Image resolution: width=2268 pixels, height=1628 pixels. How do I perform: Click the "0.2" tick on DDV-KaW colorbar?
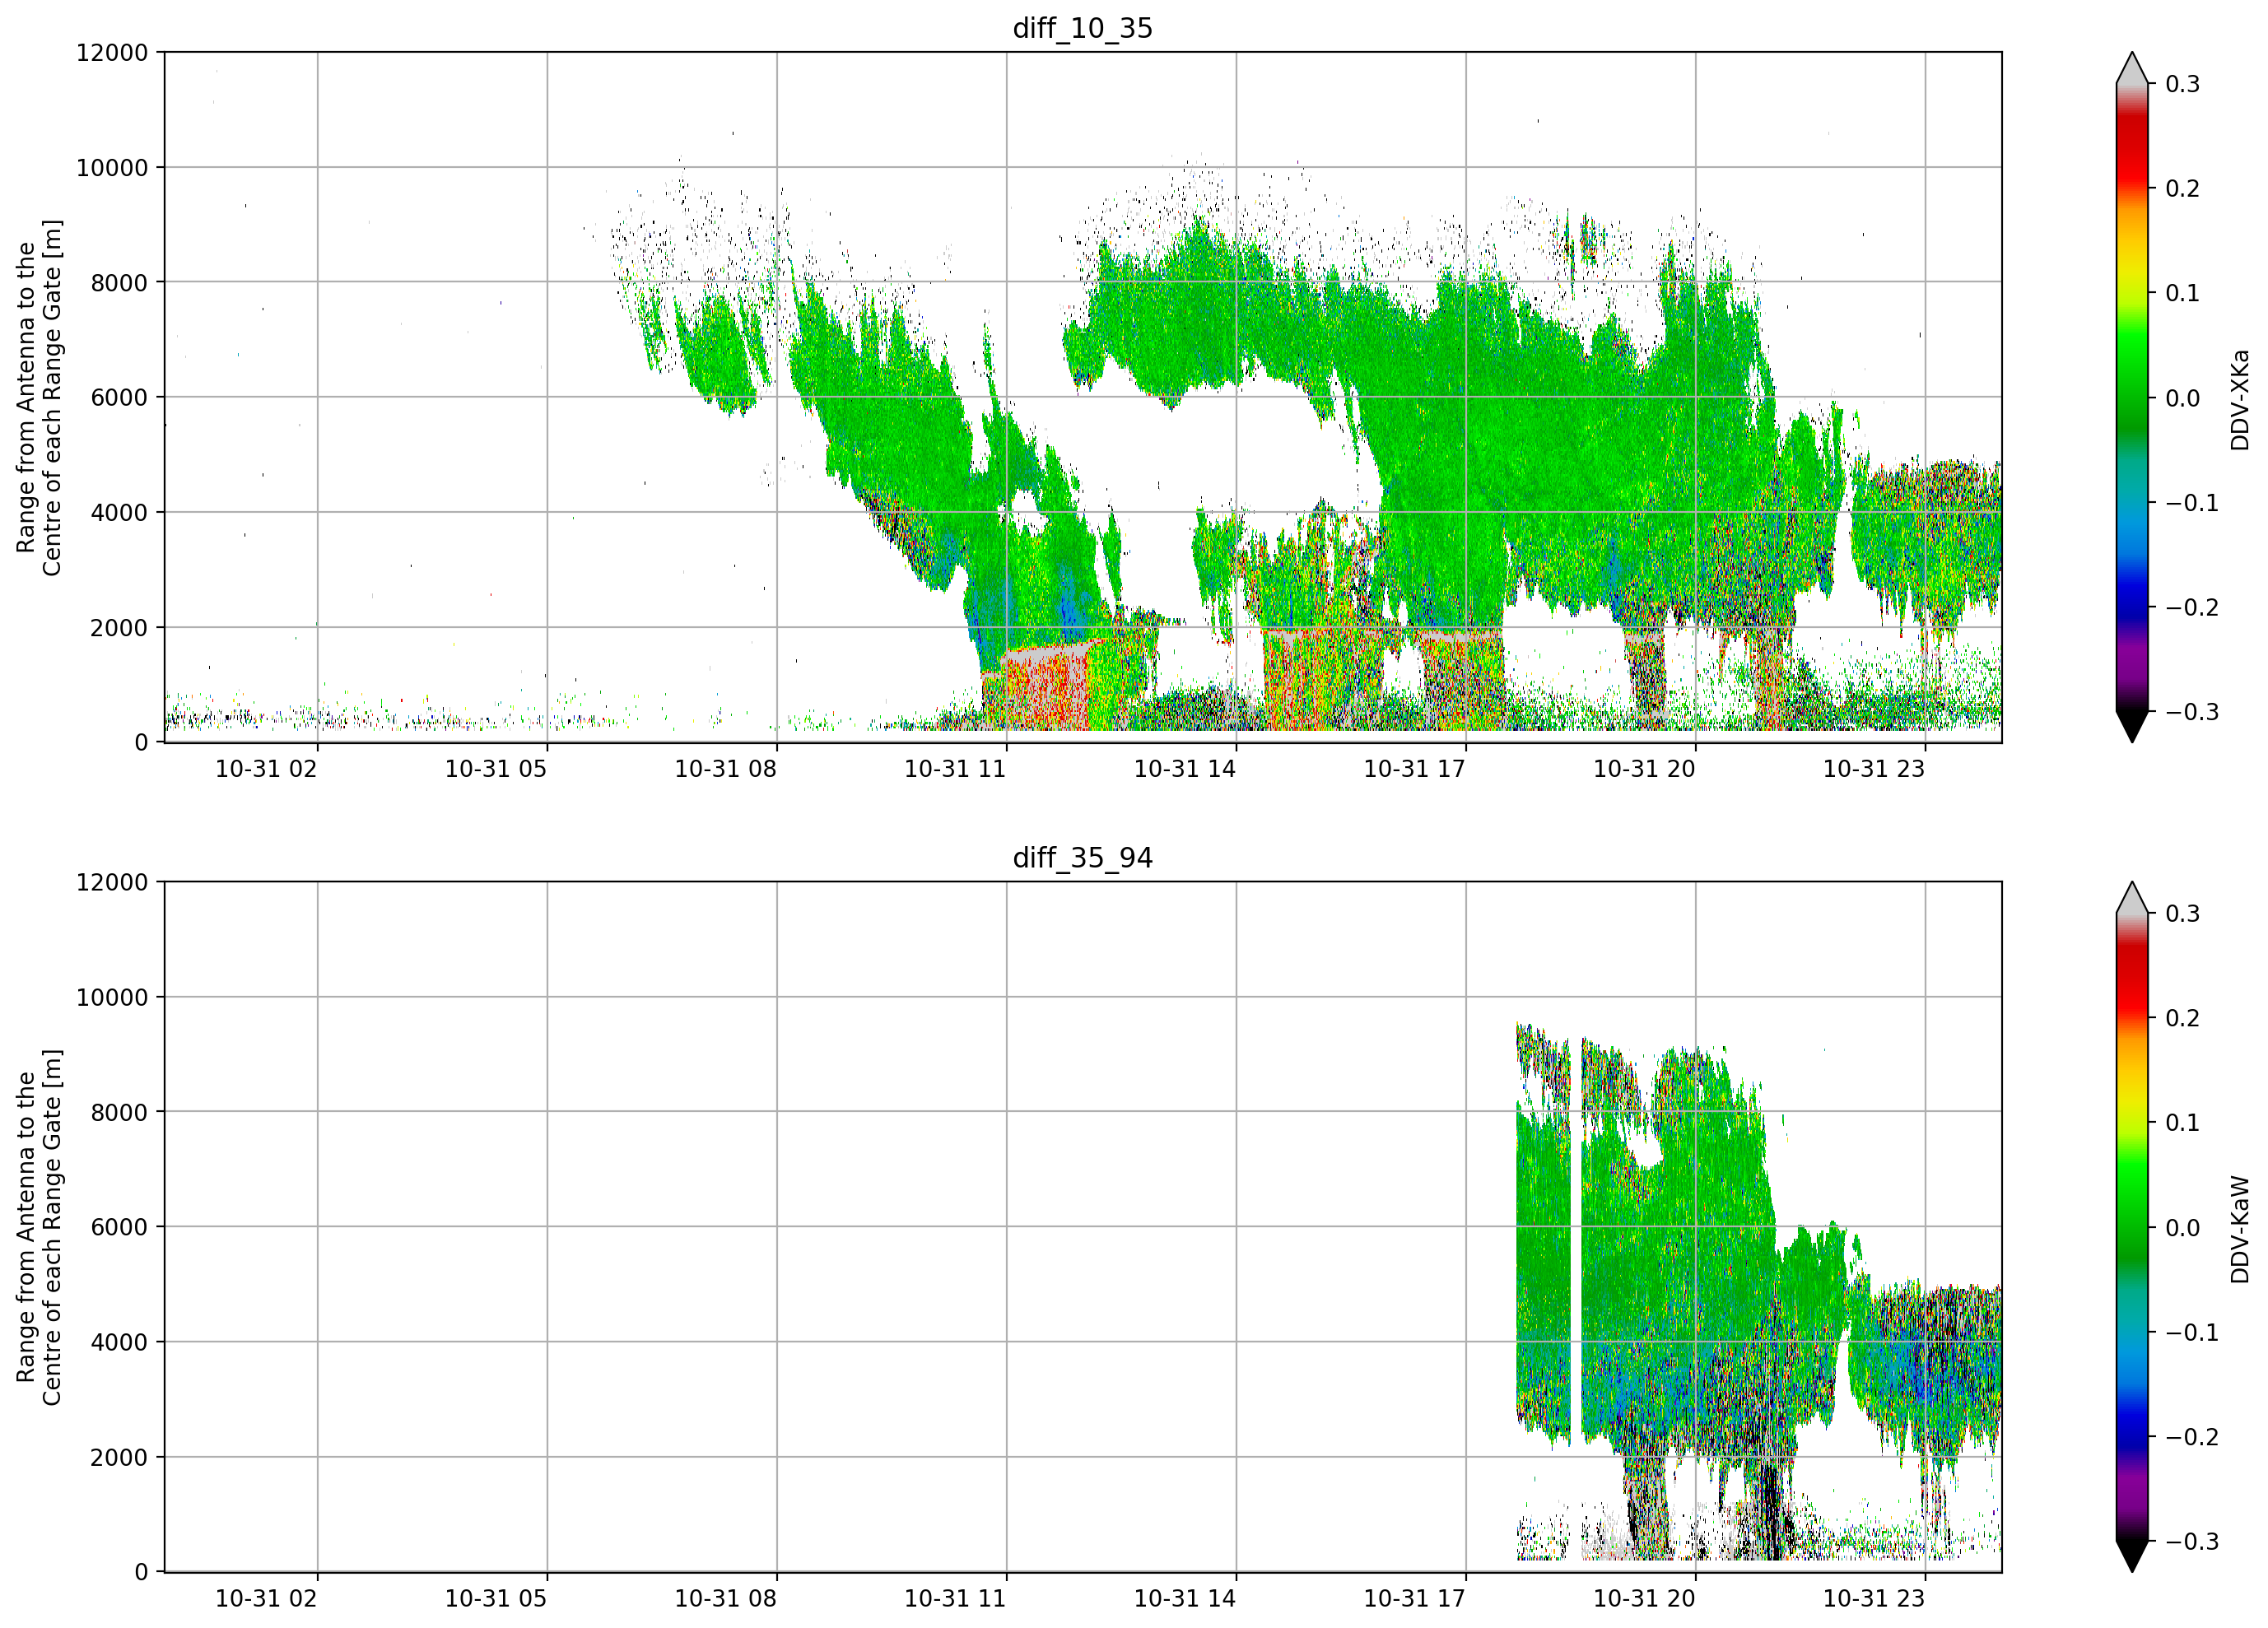click(2183, 1019)
